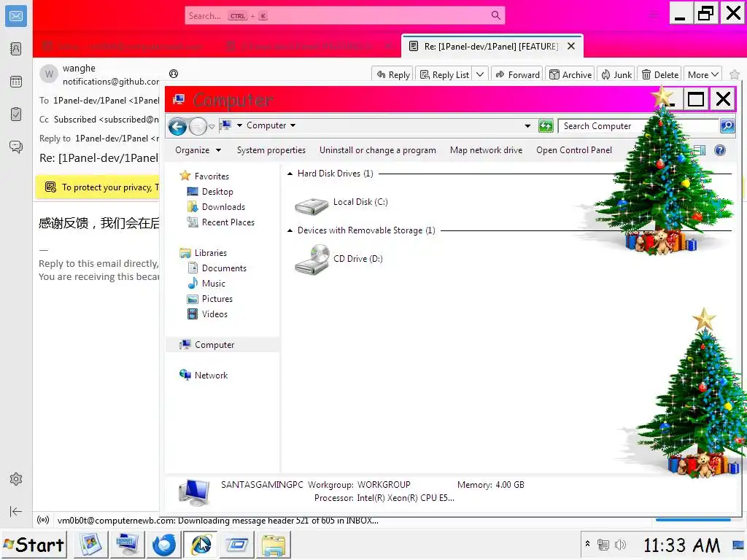Click the volume speaker tray icon
747x560 pixels.
(x=620, y=544)
